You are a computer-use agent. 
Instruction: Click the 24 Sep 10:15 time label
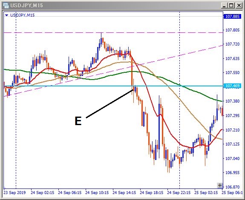click(x=97, y=193)
